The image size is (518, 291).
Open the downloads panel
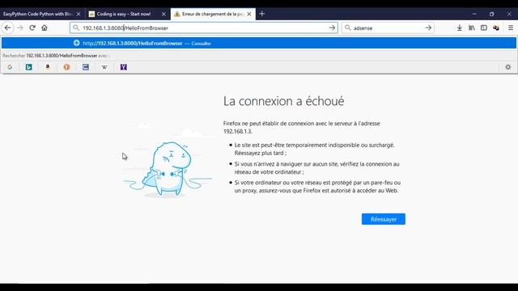coord(459,28)
